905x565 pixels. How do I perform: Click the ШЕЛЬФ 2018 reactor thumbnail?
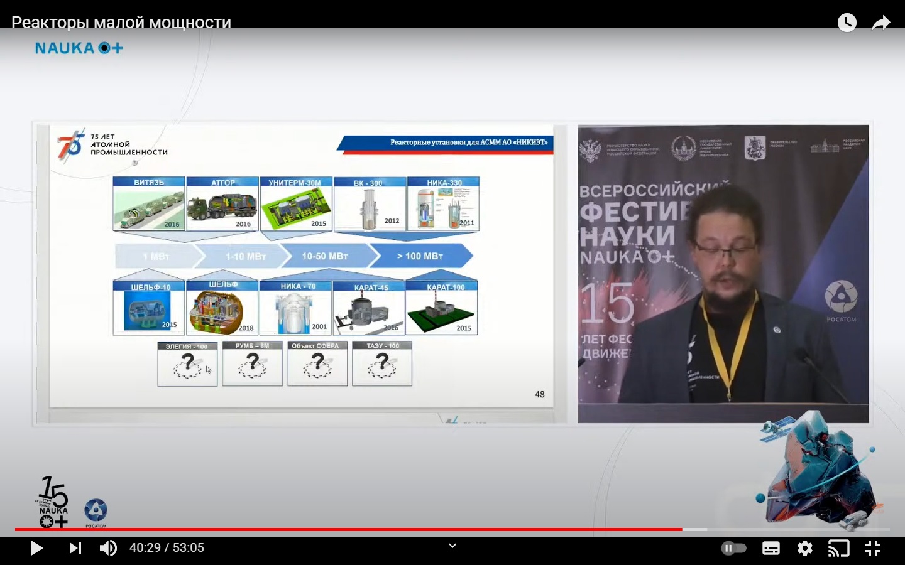pyautogui.click(x=222, y=308)
